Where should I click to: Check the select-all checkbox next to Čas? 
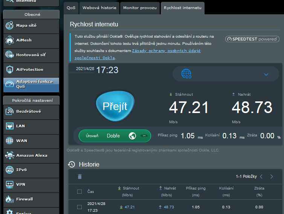click(79, 191)
